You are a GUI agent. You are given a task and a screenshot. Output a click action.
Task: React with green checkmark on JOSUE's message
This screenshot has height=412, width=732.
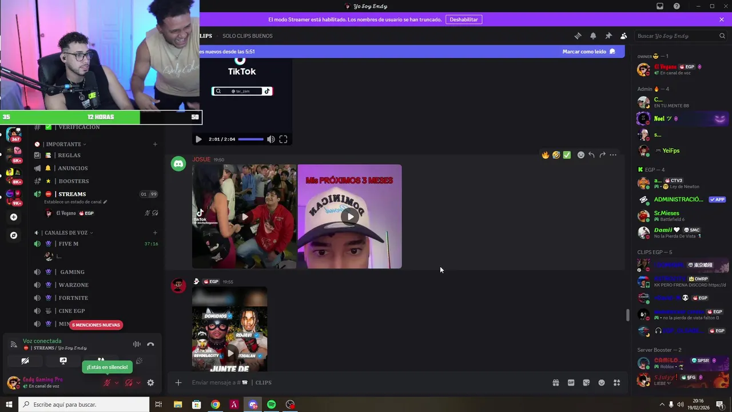(x=567, y=155)
